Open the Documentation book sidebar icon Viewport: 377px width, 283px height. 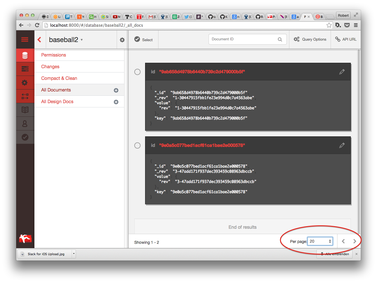[25, 110]
